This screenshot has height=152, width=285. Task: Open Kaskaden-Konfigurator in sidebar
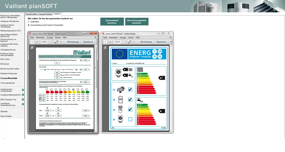(x=9, y=73)
